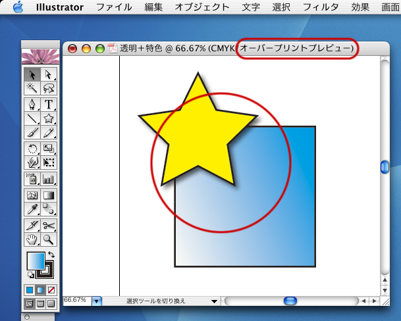Select the Symbol Sprayer tool
The width and height of the screenshot is (401, 321).
coord(32,179)
